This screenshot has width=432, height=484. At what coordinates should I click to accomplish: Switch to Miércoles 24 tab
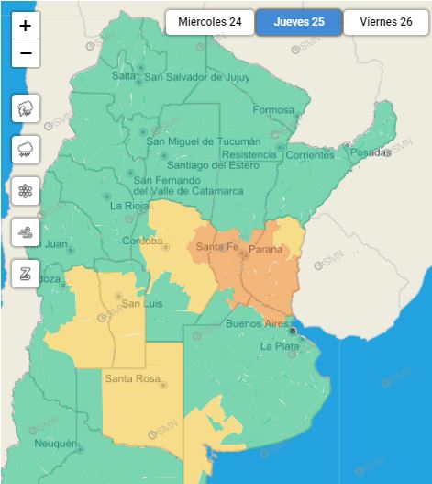210,22
